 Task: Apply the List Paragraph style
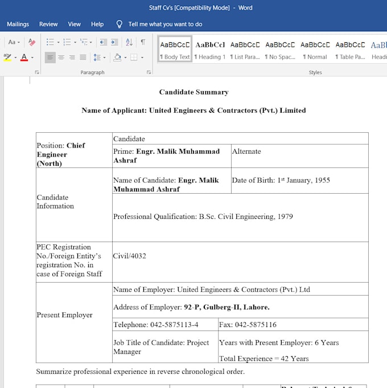245,49
